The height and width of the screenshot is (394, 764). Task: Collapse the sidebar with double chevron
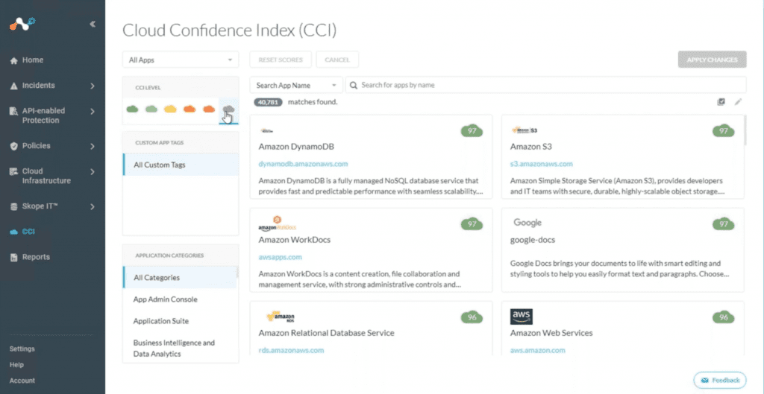point(93,25)
